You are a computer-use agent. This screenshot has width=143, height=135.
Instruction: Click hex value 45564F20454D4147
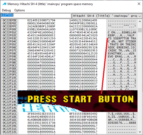coord(41,56)
